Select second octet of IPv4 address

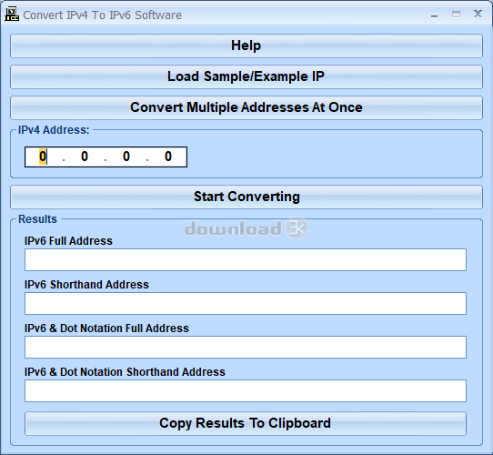pos(85,157)
